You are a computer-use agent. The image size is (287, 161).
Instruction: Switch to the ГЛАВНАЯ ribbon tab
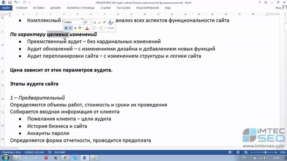[x=22, y=8]
